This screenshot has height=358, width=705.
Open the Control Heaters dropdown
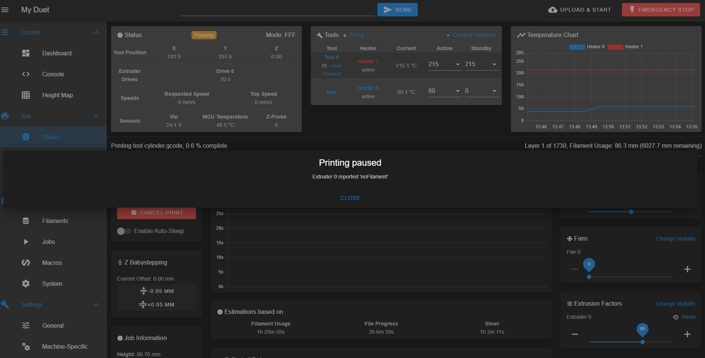pyautogui.click(x=471, y=35)
